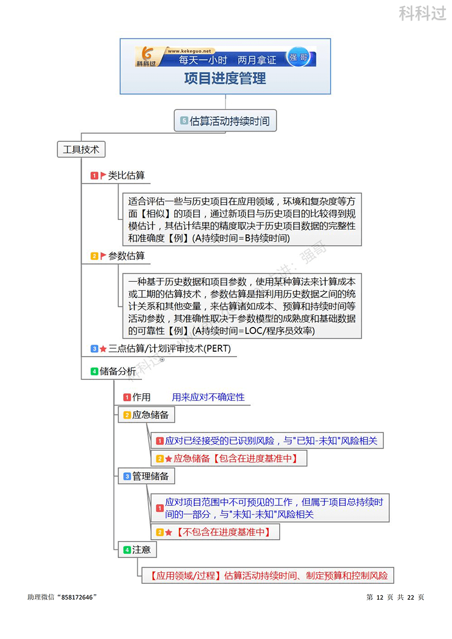Image resolution: width=452 pixels, height=639 pixels.
Task: Select the 作用 subtopic
Action: [x=141, y=397]
